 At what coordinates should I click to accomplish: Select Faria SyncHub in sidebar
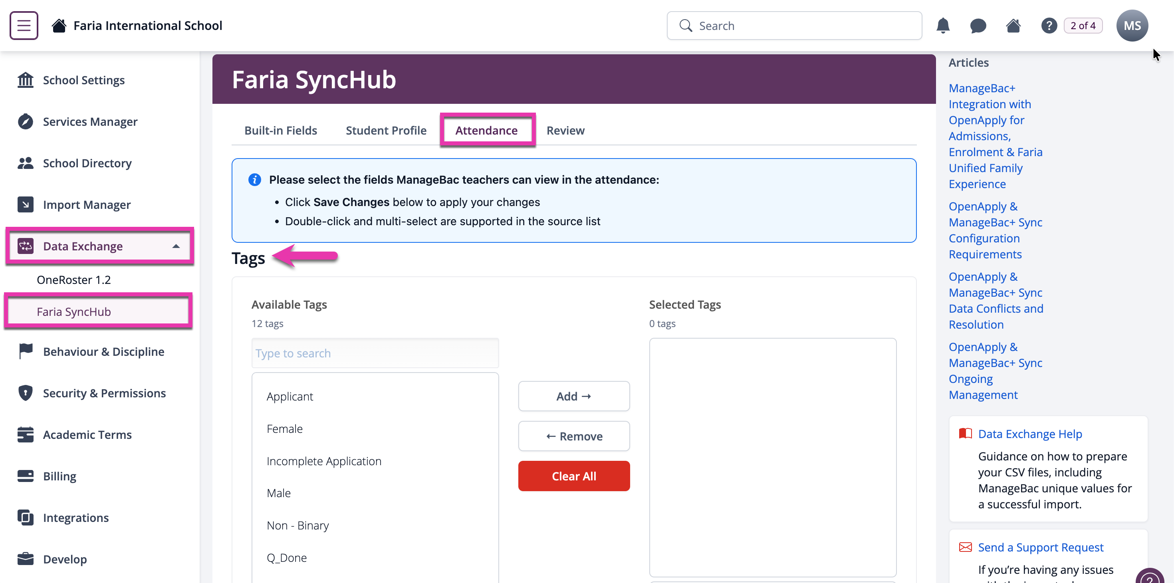99,311
